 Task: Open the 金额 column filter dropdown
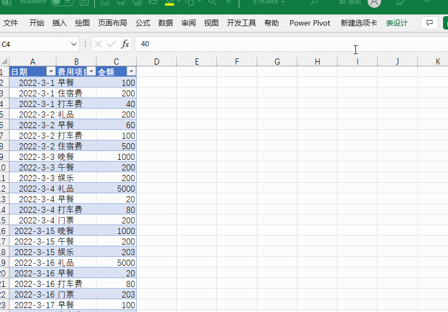click(x=131, y=72)
